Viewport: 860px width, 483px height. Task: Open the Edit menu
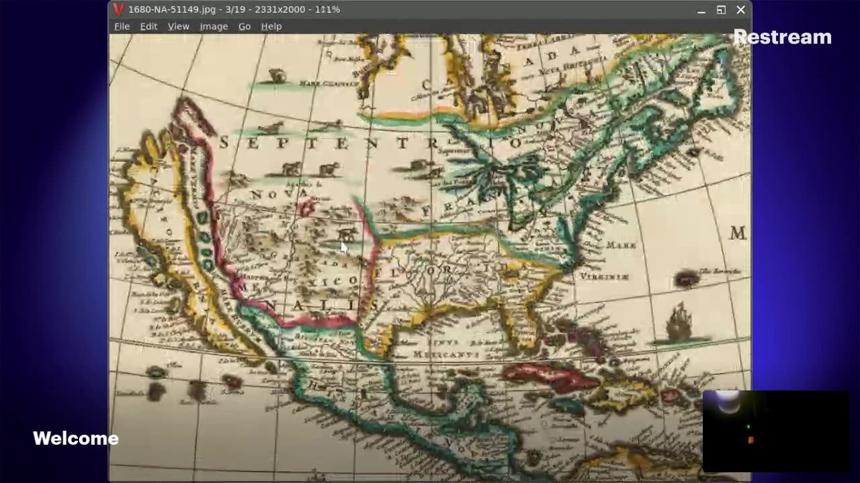(148, 26)
